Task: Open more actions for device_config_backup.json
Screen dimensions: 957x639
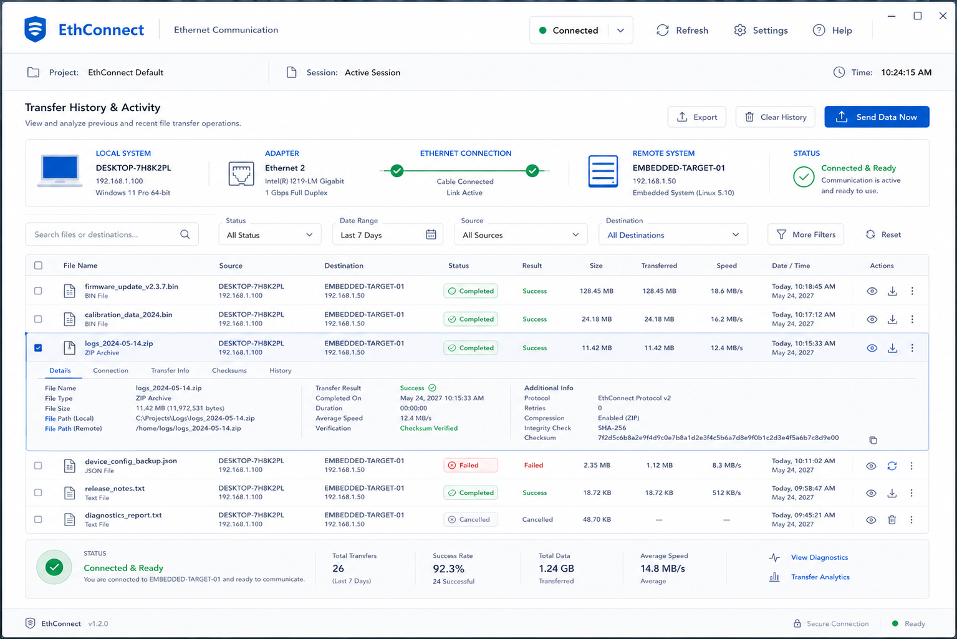Action: [911, 466]
